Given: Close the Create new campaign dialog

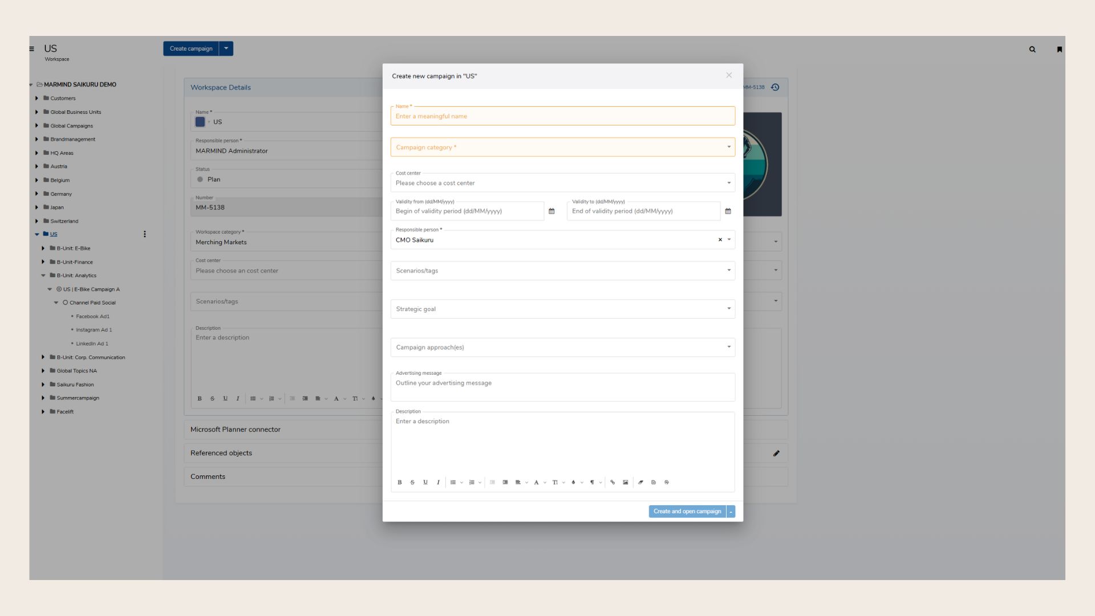Looking at the screenshot, I should click(729, 75).
